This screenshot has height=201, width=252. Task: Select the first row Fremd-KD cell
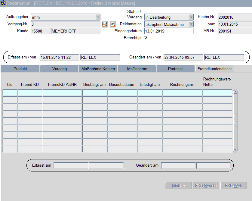[30, 93]
